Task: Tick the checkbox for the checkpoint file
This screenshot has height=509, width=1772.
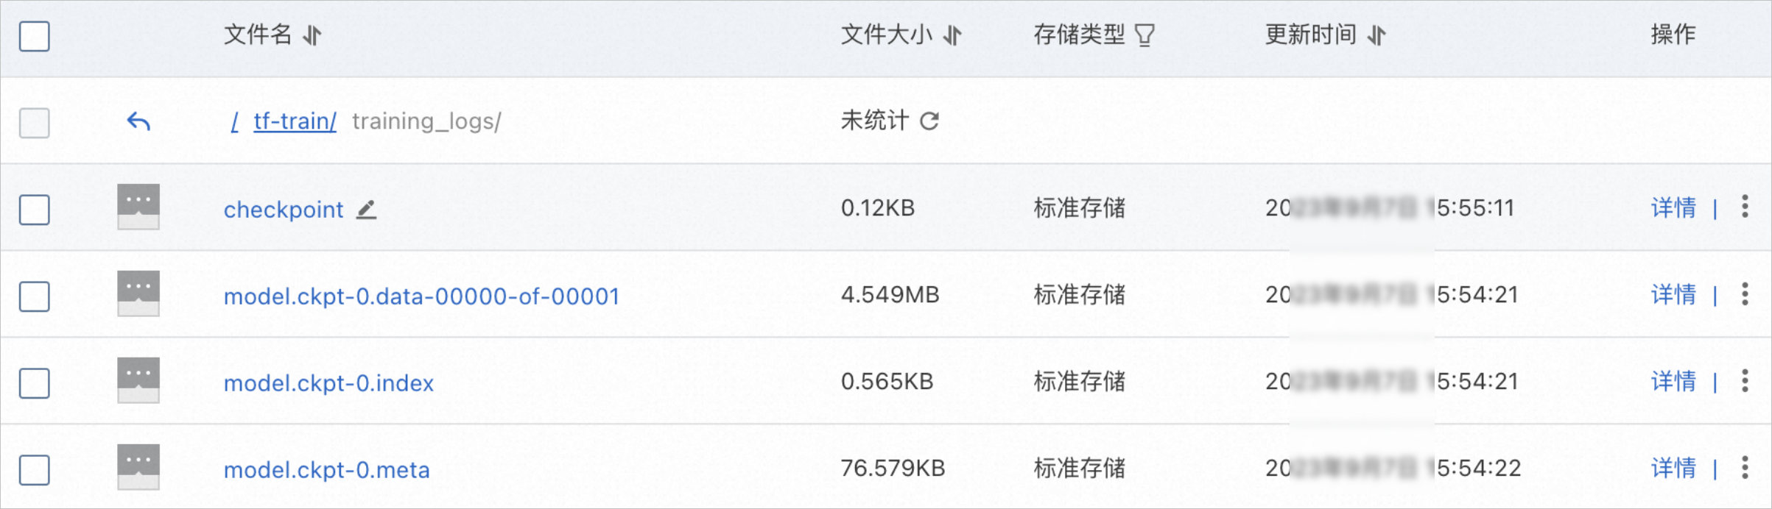Action: pos(35,210)
